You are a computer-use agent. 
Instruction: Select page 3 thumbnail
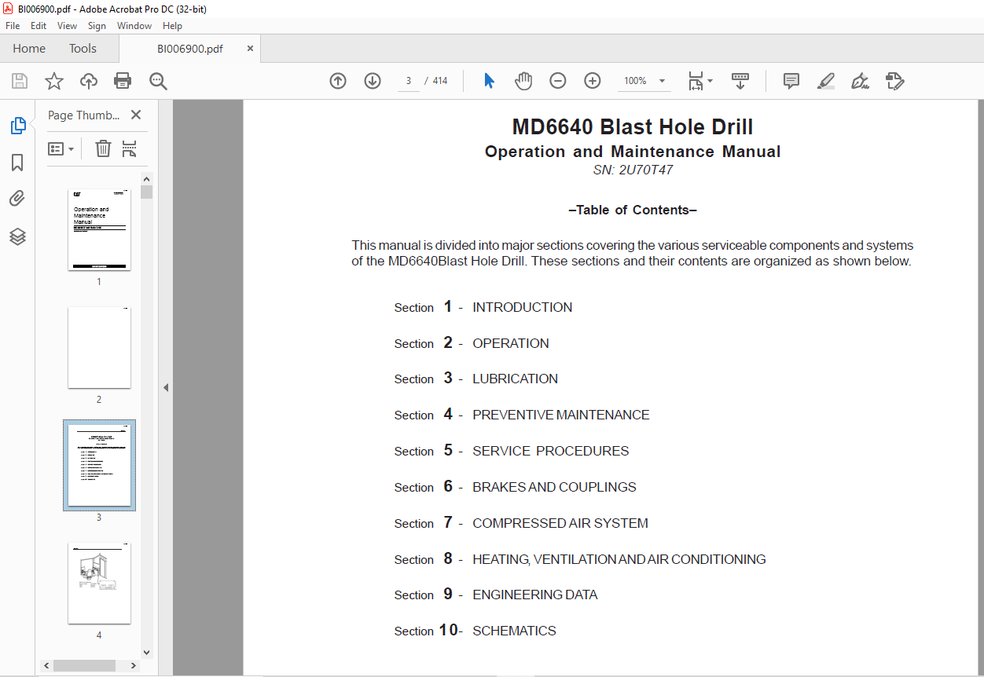(99, 465)
